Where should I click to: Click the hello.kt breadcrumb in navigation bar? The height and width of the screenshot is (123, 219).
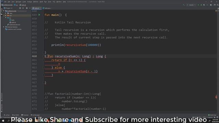23,5
